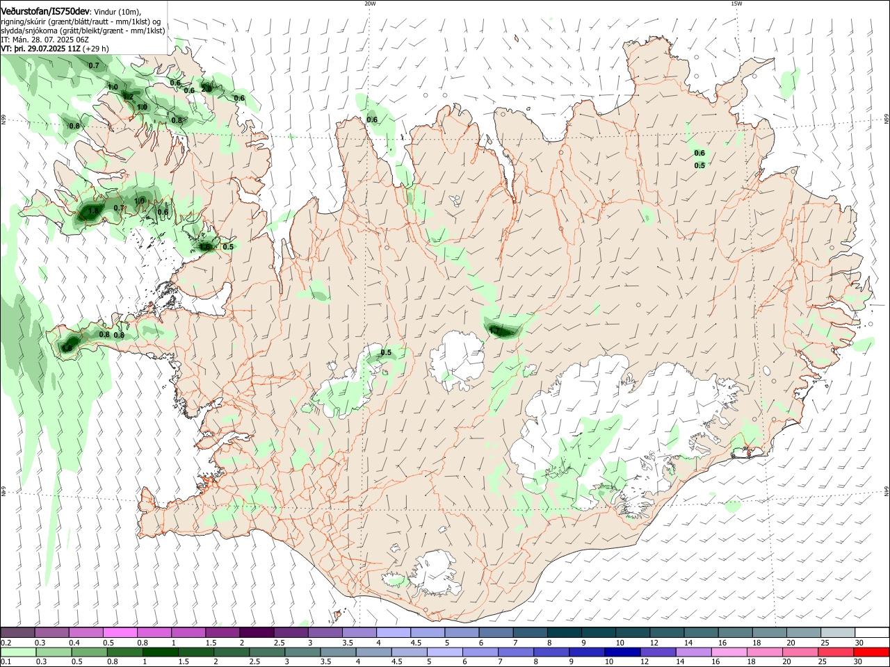Click the 25 label in the lower legend scale
The width and height of the screenshot is (890, 667).
[821, 661]
